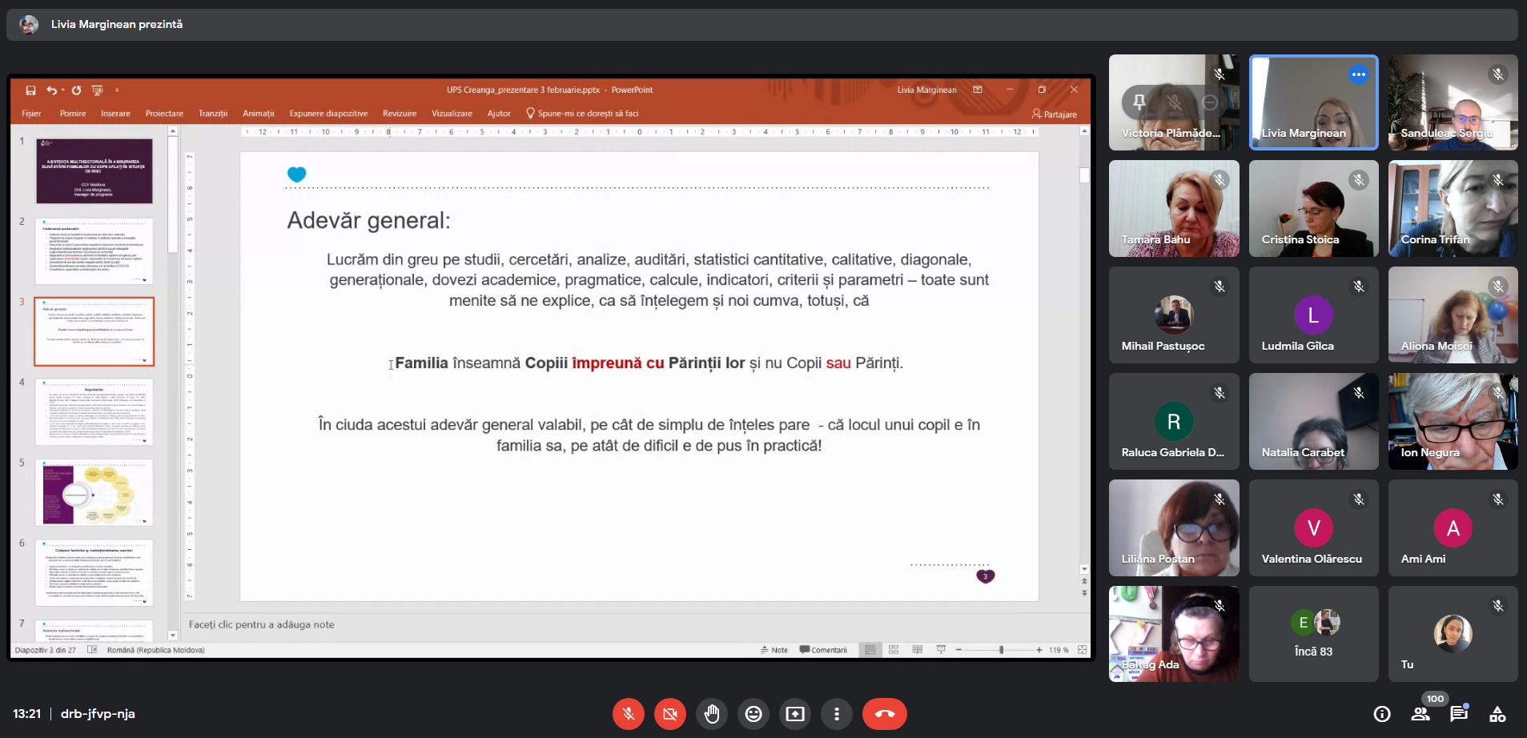Open Livia Marginean tile options menu

coord(1358,74)
